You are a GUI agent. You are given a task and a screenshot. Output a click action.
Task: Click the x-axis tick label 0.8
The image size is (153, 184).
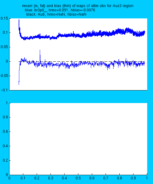click(x=119, y=178)
